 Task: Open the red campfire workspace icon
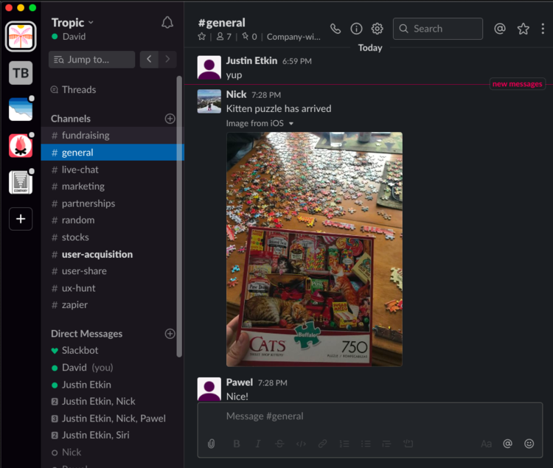(21, 145)
